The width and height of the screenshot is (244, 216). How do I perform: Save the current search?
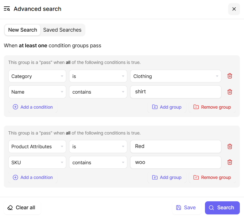(x=186, y=208)
